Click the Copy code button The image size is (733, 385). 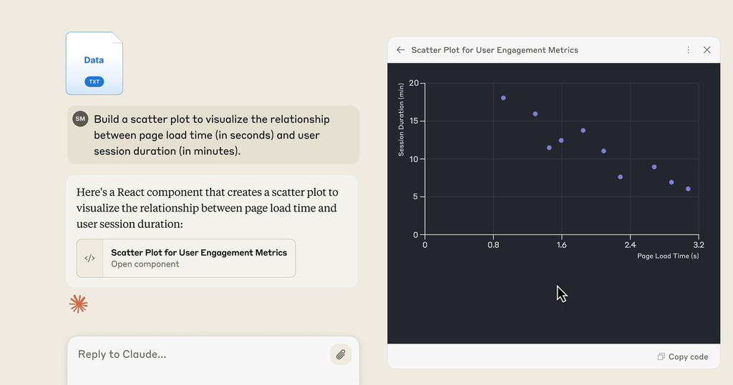pos(682,356)
